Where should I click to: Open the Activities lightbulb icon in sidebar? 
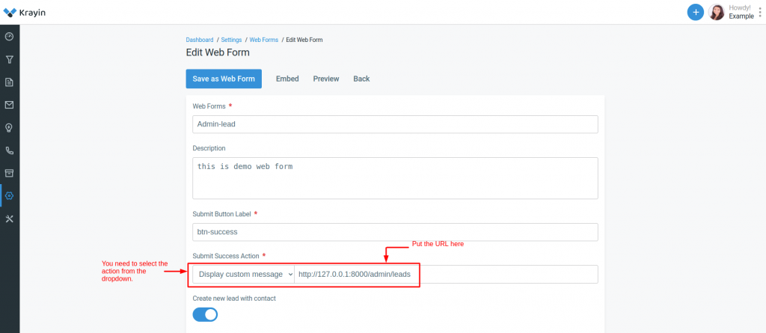click(x=9, y=128)
